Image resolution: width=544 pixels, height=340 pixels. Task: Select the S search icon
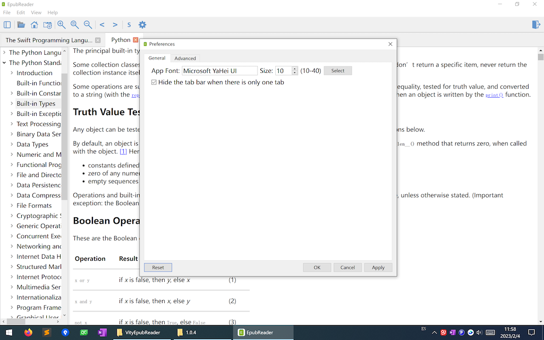click(x=129, y=24)
